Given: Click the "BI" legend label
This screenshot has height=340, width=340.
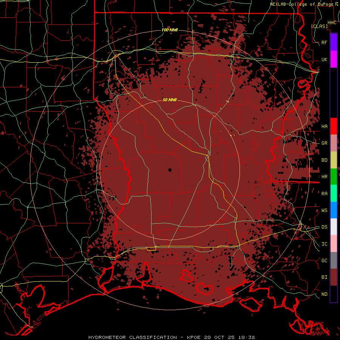Looking at the screenshot, I should (325, 277).
